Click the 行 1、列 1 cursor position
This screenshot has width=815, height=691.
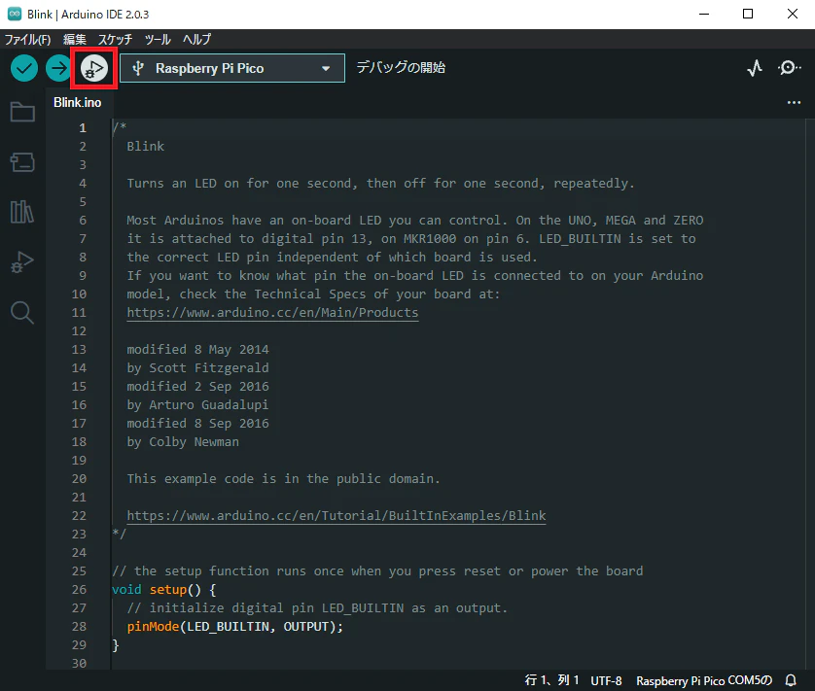(x=551, y=680)
